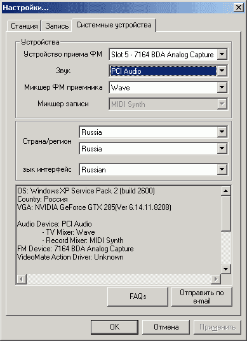Click the TV Mixer: Wave line
Screen dimensions: 247x341
coord(69,232)
